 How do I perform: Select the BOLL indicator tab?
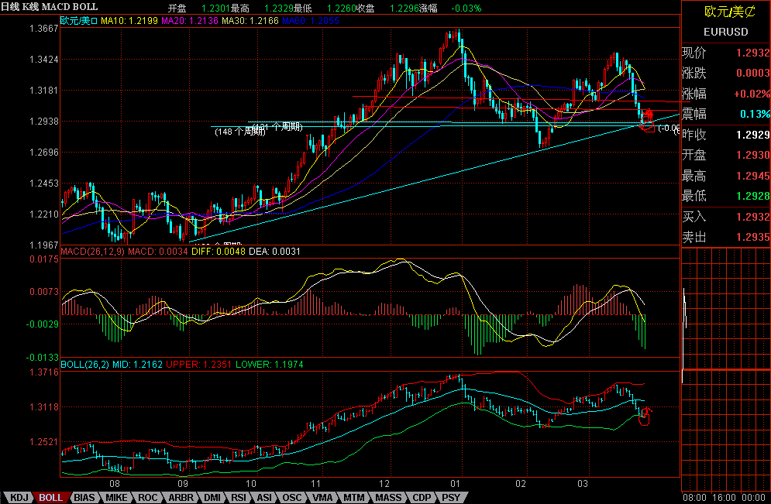[50, 498]
